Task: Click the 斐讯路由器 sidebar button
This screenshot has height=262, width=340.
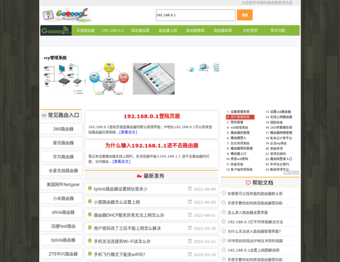Action: 61,143
